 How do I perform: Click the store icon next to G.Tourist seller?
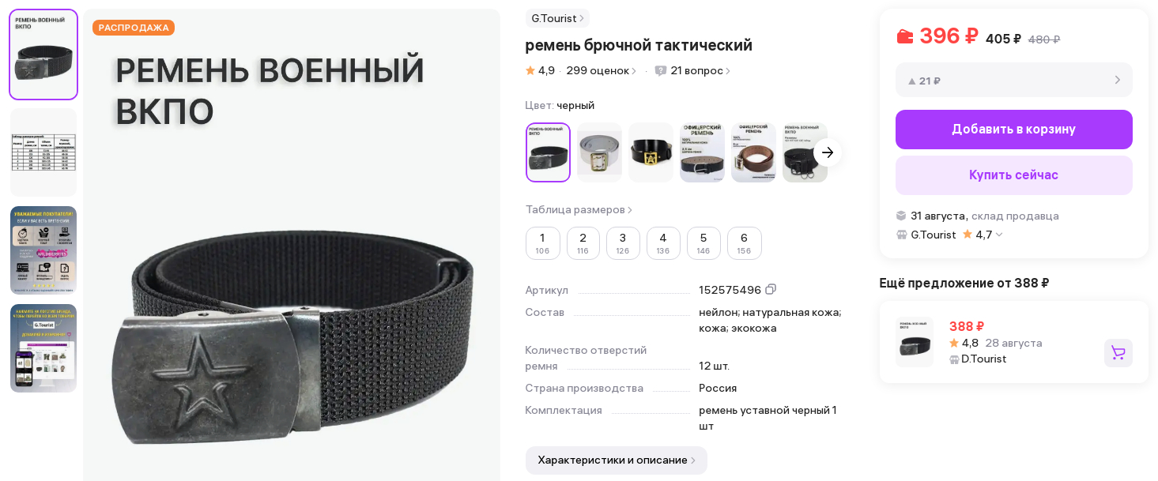pos(901,235)
